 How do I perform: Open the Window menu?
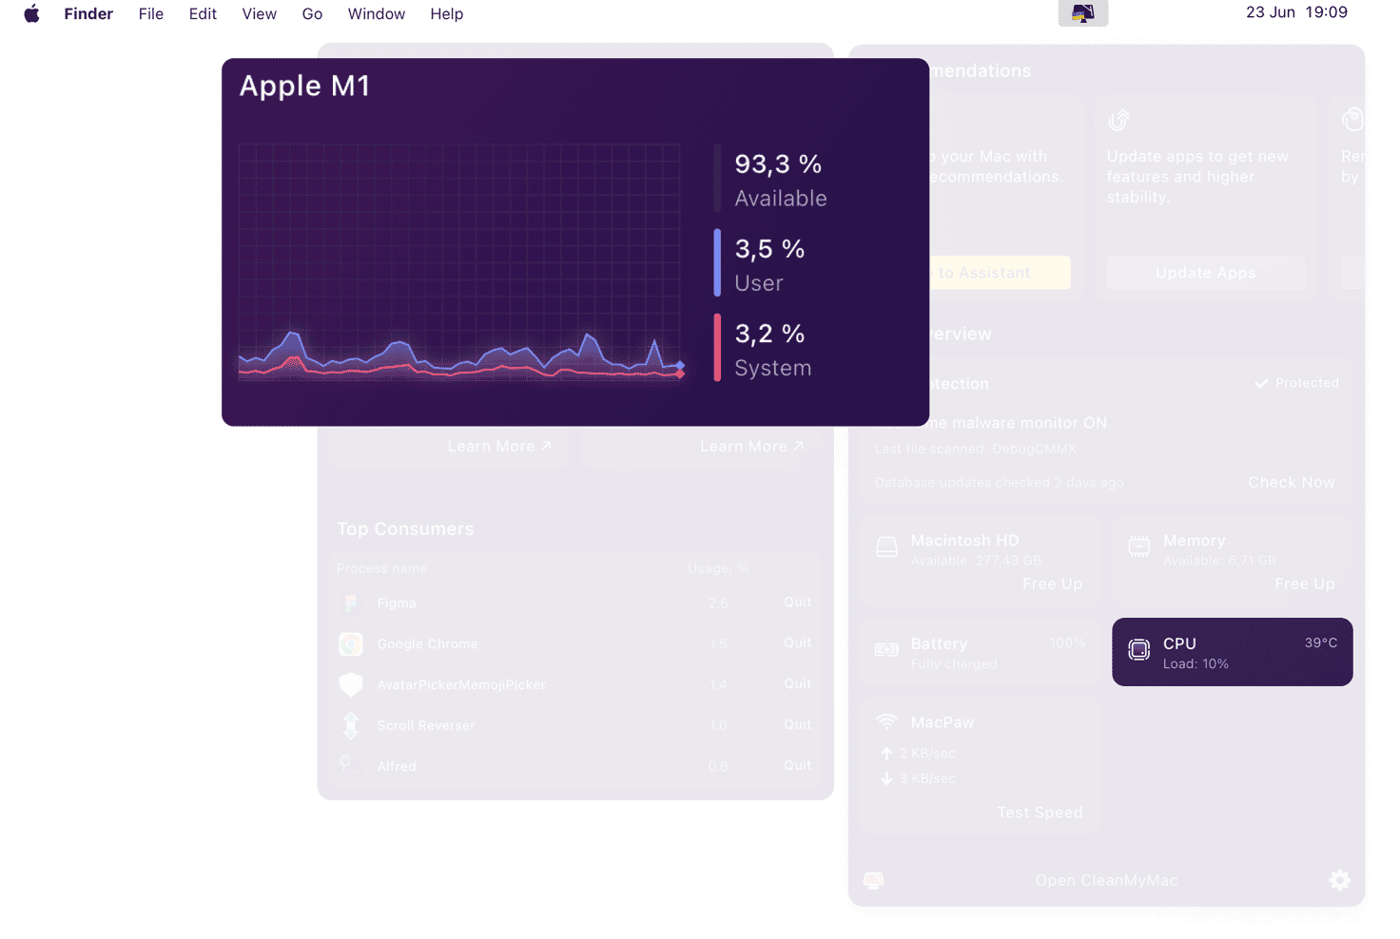pyautogui.click(x=377, y=13)
